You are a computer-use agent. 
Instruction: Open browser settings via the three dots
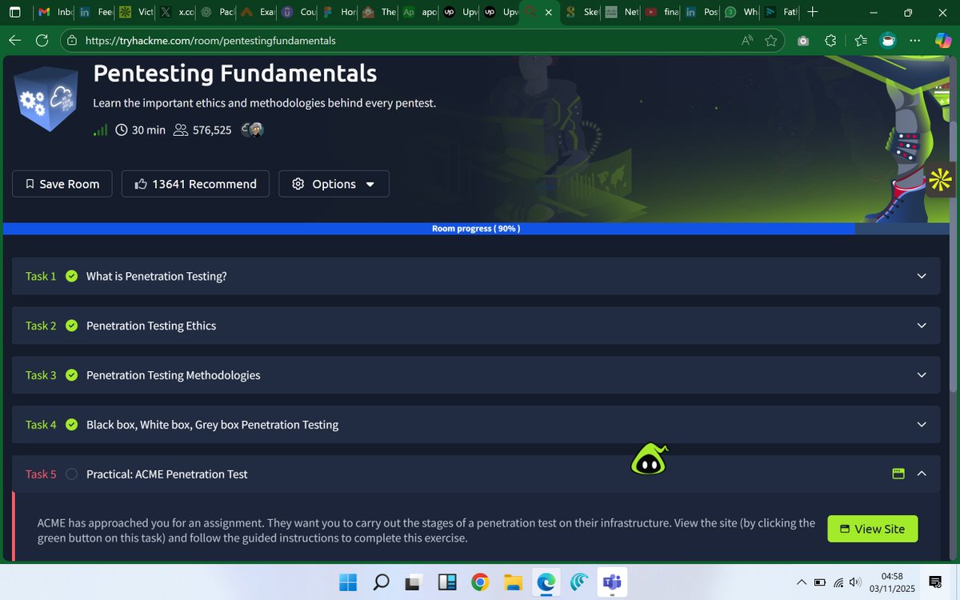pos(917,41)
